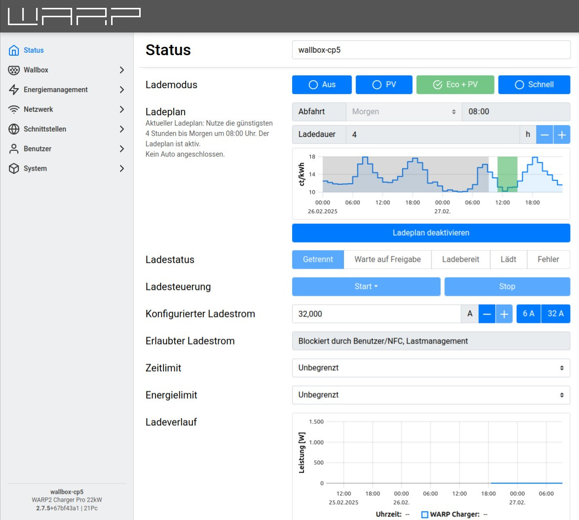Click the Schnittstellen globe icon
Image resolution: width=579 pixels, height=520 pixels.
(14, 129)
